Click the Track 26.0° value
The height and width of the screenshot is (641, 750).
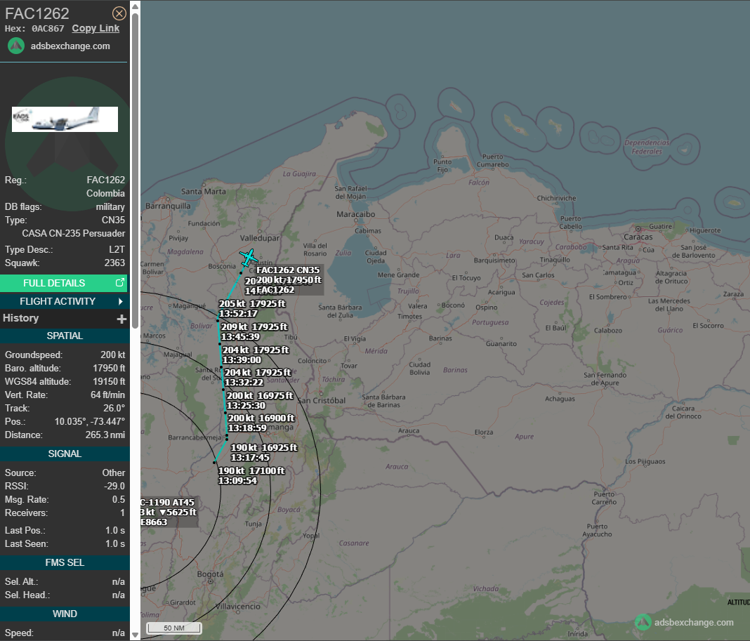coord(114,408)
